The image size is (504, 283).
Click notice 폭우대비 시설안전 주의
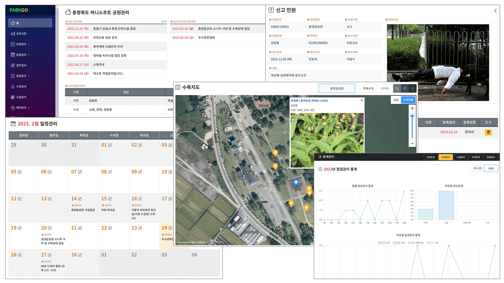click(108, 46)
